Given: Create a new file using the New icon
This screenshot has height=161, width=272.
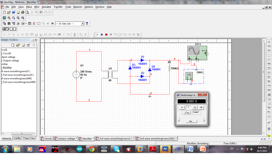Looking at the screenshot, I should pyautogui.click(x=4, y=12).
